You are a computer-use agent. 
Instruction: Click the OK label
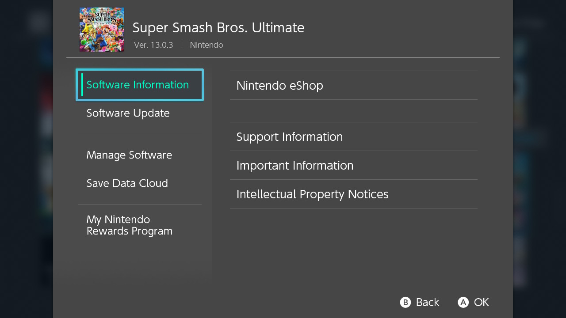pyautogui.click(x=481, y=302)
